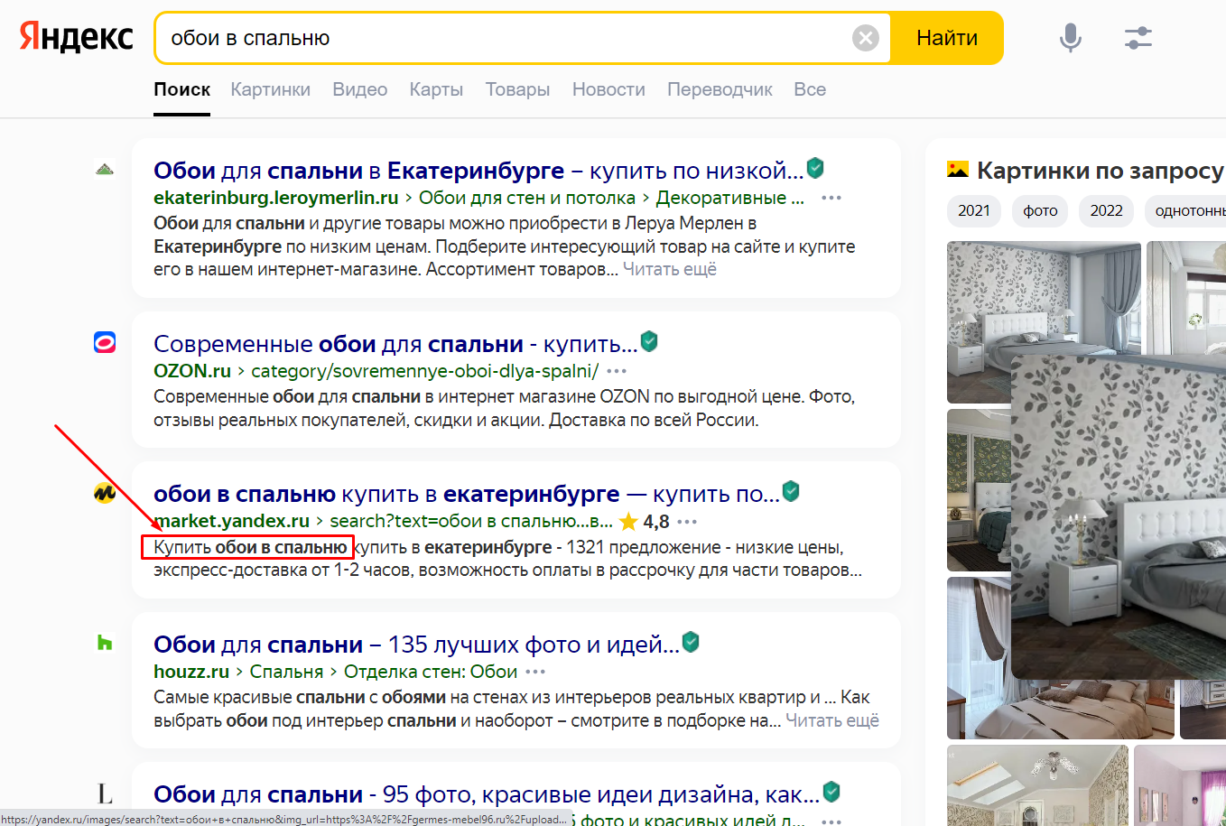The height and width of the screenshot is (826, 1226).
Task: Open the Все tab
Action: click(810, 89)
